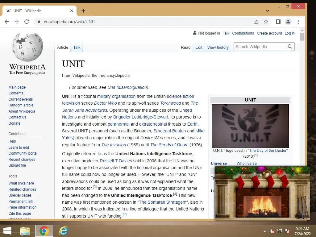The image size is (316, 237).
Task: Click the page vertical scrollbar thumb
Action: [302, 37]
